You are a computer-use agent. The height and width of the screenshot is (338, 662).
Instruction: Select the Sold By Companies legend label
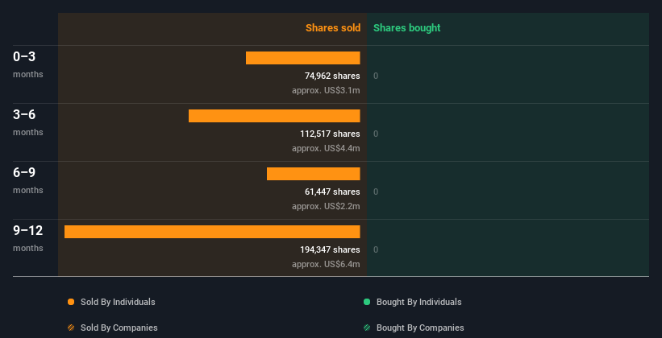tap(119, 328)
